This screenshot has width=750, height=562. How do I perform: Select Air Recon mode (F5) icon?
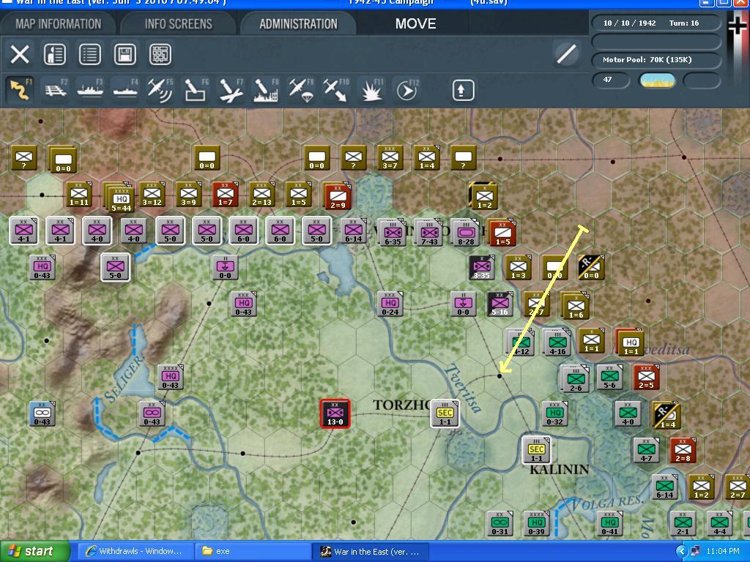pyautogui.click(x=160, y=90)
